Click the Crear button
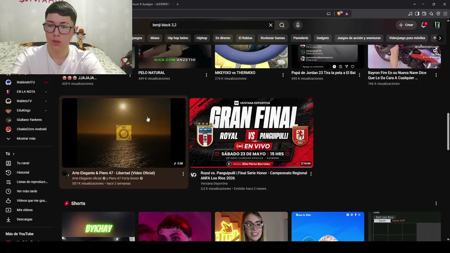This screenshot has width=450, height=253. (406, 25)
